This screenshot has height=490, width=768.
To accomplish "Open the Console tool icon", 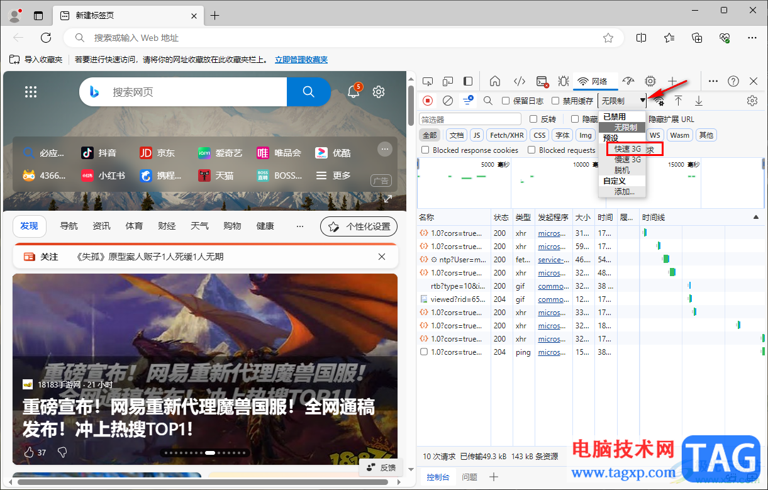I will (x=542, y=81).
